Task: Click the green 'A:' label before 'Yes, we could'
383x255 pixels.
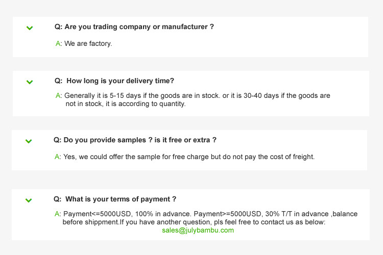Action: pos(58,157)
